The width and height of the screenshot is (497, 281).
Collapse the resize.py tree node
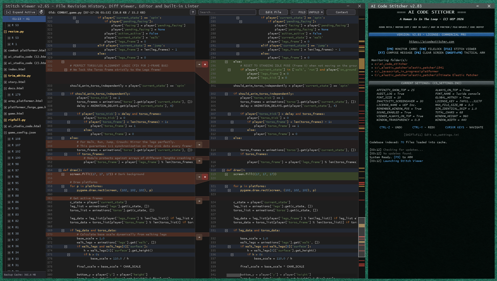click(5, 32)
